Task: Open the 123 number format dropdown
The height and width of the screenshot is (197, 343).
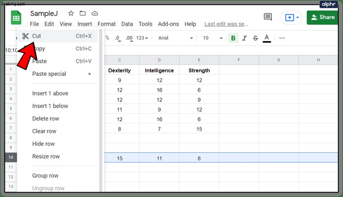Action: [x=142, y=38]
